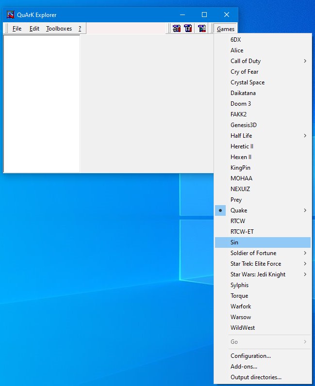Pick NEXUIZ from the menu
Image resolution: width=315 pixels, height=386 pixels.
263,189
